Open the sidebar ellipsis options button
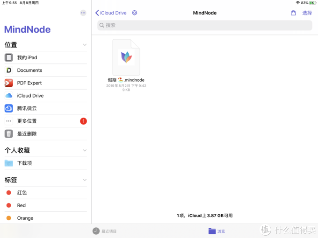The width and height of the screenshot is (318, 238). point(83,13)
